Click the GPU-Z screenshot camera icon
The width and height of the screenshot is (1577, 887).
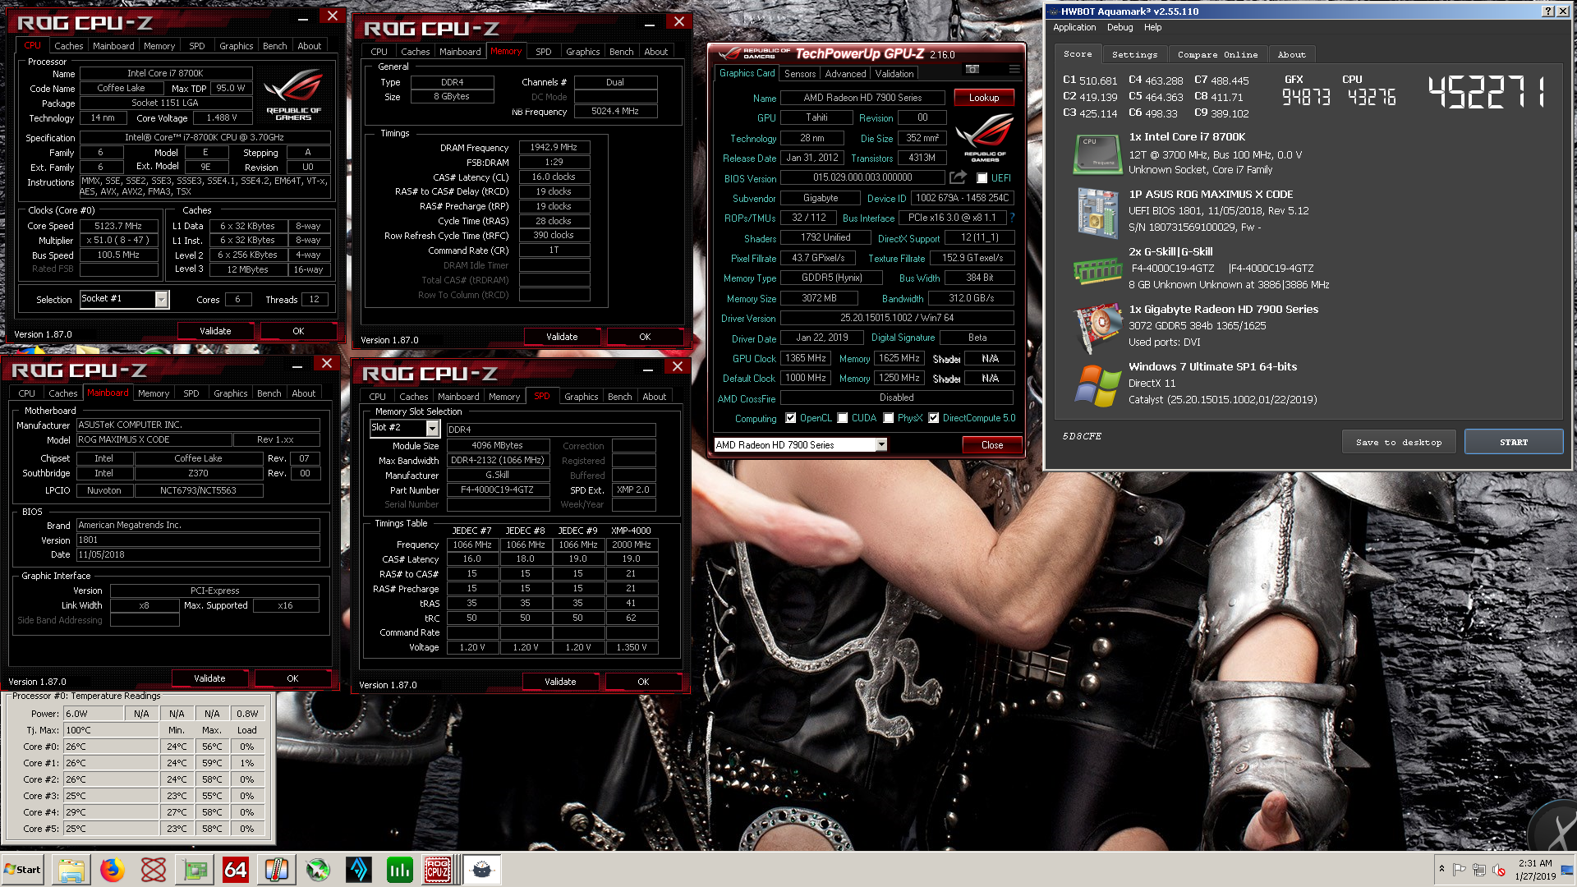pyautogui.click(x=972, y=69)
